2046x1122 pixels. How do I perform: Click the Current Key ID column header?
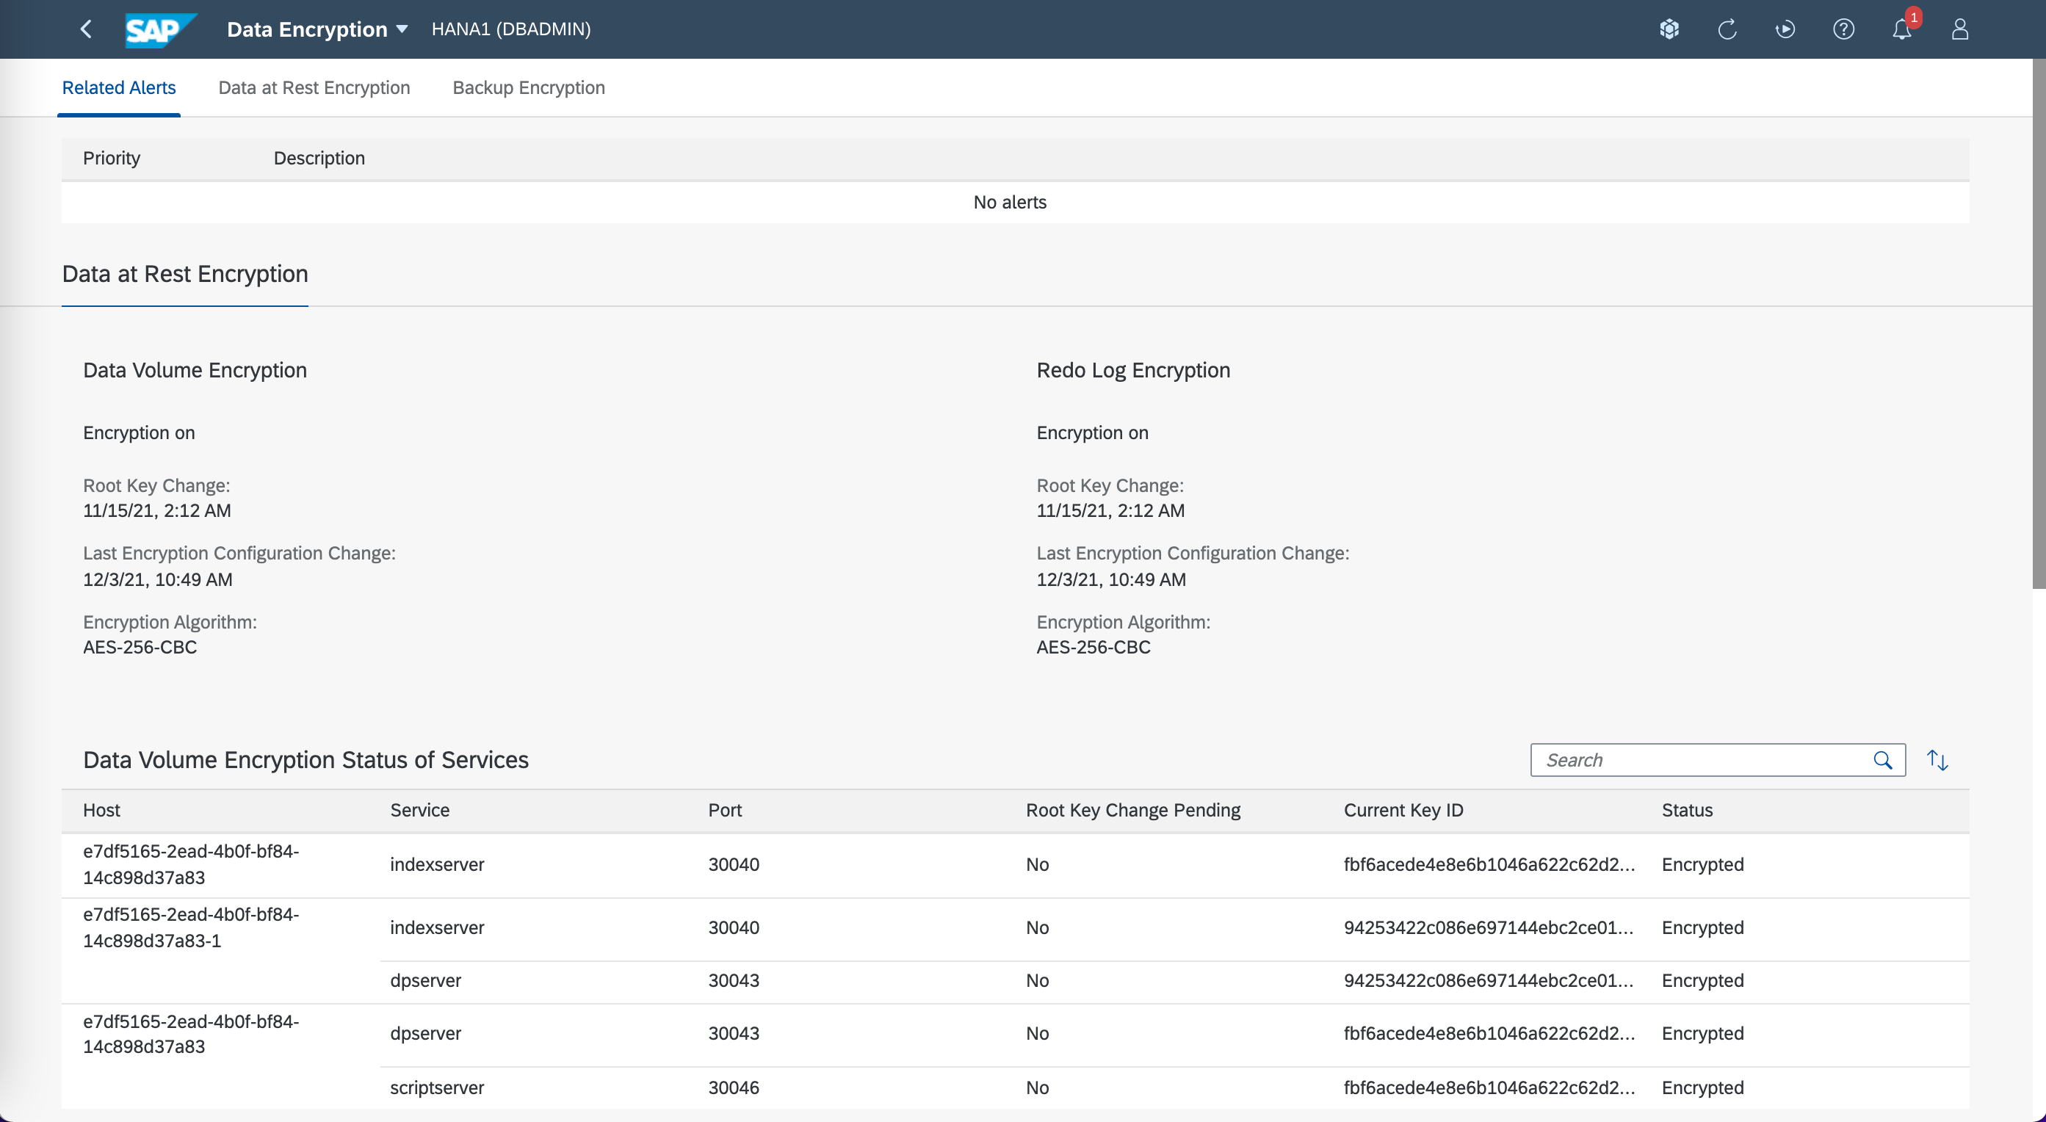pyautogui.click(x=1403, y=810)
